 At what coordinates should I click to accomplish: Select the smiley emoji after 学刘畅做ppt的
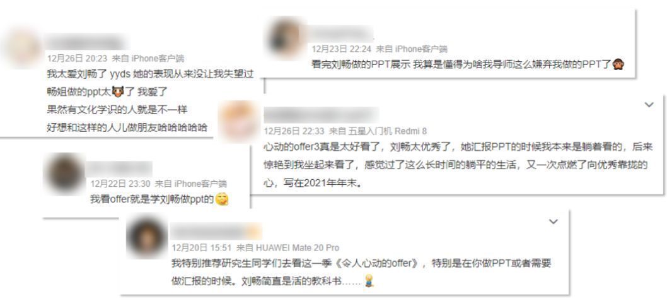click(222, 199)
